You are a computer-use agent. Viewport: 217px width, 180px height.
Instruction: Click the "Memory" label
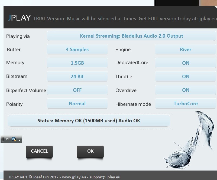pyautogui.click(x=15, y=63)
